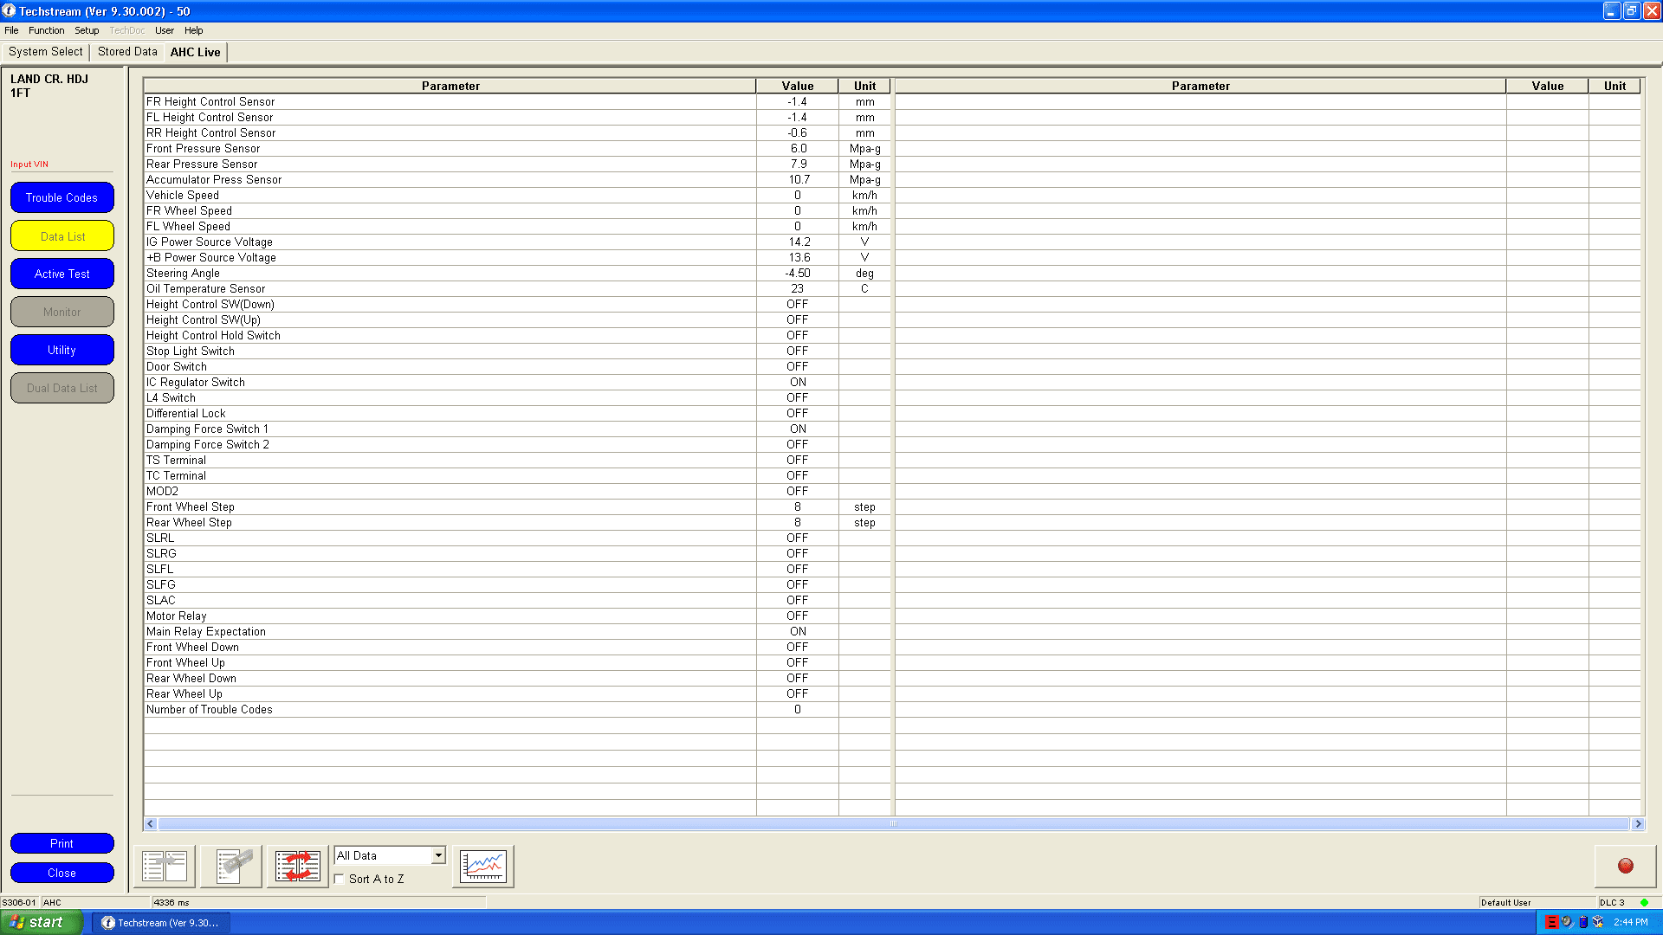The width and height of the screenshot is (1663, 935).
Task: Click the Input VIN link
Action: [29, 164]
